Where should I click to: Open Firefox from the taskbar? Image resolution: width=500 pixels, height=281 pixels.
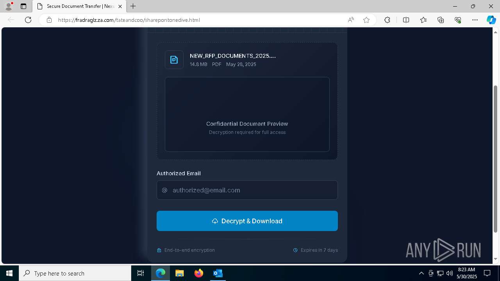[198, 273]
